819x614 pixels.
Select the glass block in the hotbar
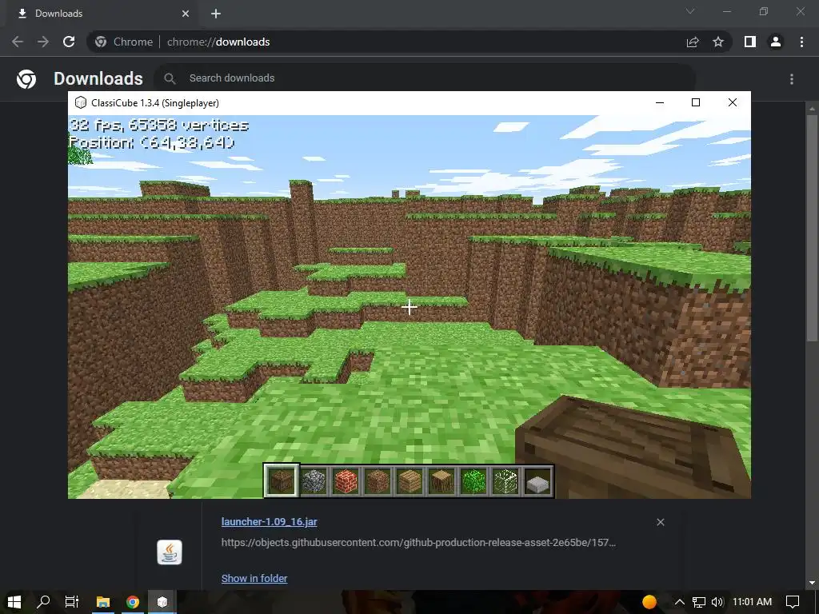click(x=505, y=480)
